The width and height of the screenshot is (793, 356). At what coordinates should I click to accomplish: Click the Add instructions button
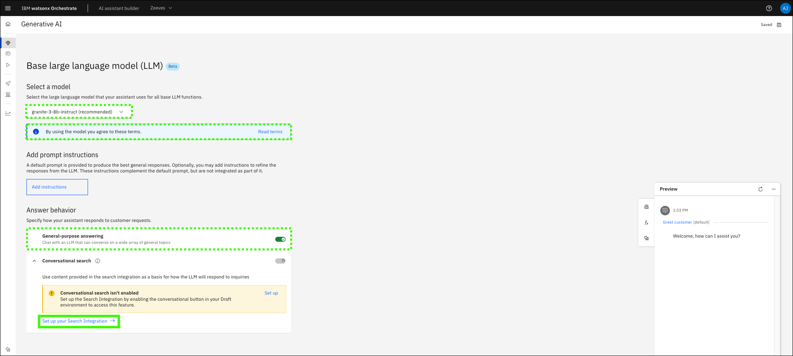(57, 187)
